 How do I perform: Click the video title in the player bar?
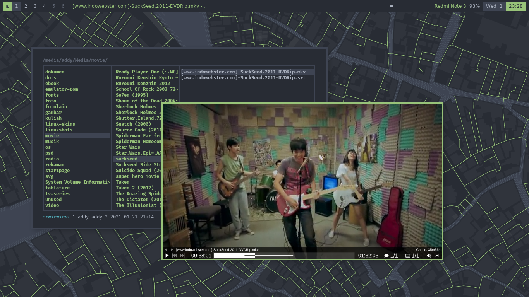pyautogui.click(x=217, y=250)
